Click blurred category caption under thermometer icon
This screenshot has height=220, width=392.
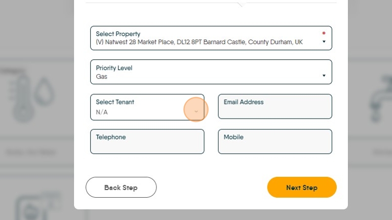click(x=30, y=152)
